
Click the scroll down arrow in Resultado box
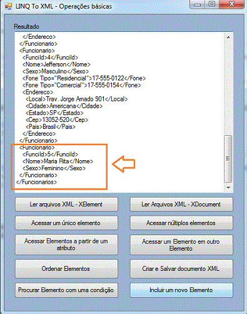pyautogui.click(x=228, y=188)
